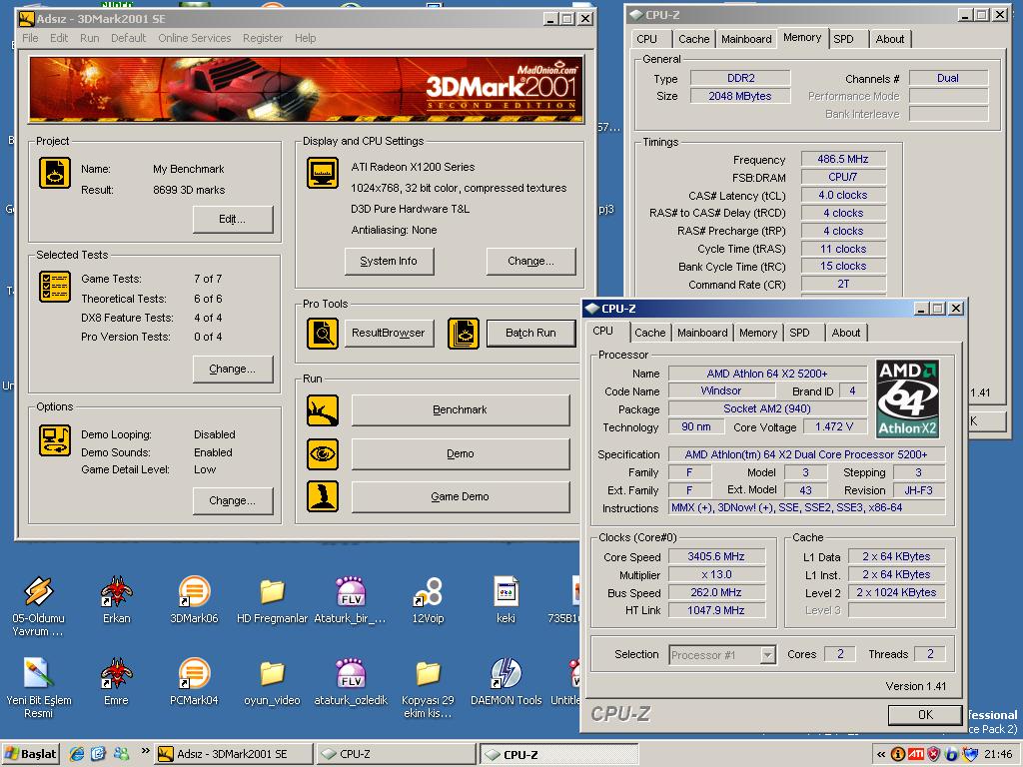Switch to About tab in front CPU-Z
Viewport: 1023px width, 767px height.
(845, 333)
